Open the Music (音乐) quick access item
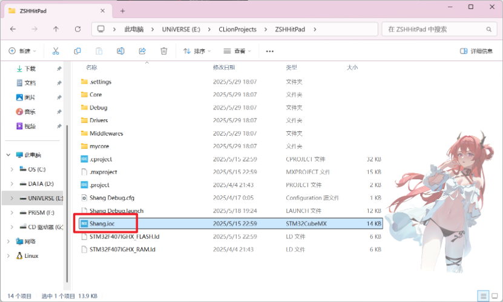 tap(26, 111)
